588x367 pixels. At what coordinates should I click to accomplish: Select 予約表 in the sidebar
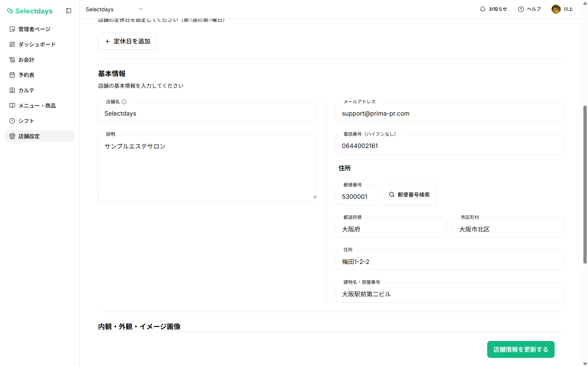point(26,75)
